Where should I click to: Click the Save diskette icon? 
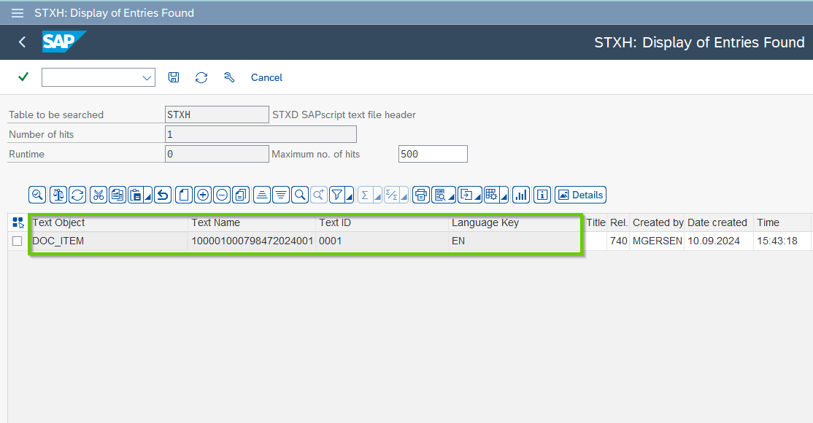174,77
